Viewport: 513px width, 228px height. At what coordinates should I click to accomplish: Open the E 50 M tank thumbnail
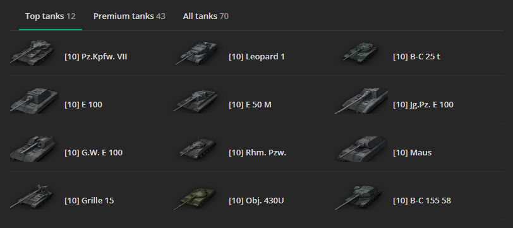197,101
